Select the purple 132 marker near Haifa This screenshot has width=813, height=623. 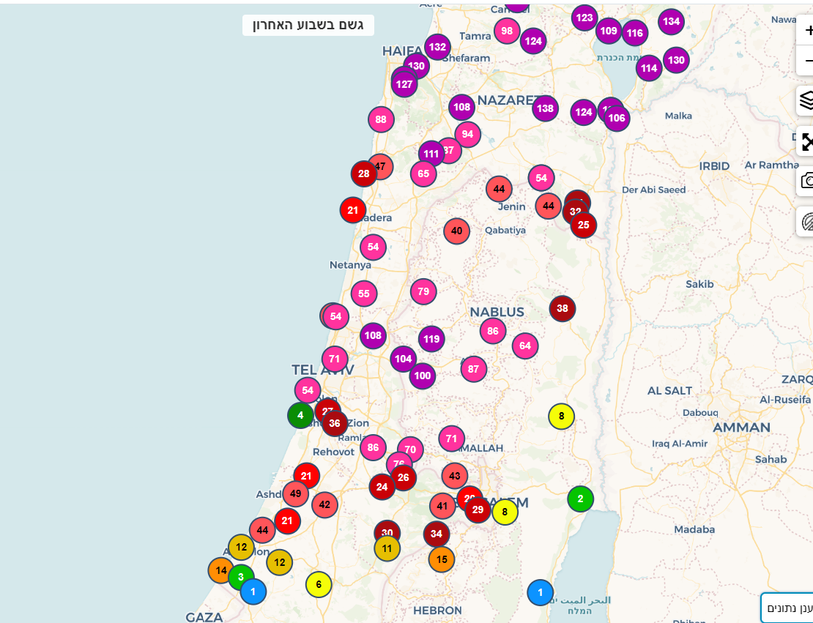point(437,47)
